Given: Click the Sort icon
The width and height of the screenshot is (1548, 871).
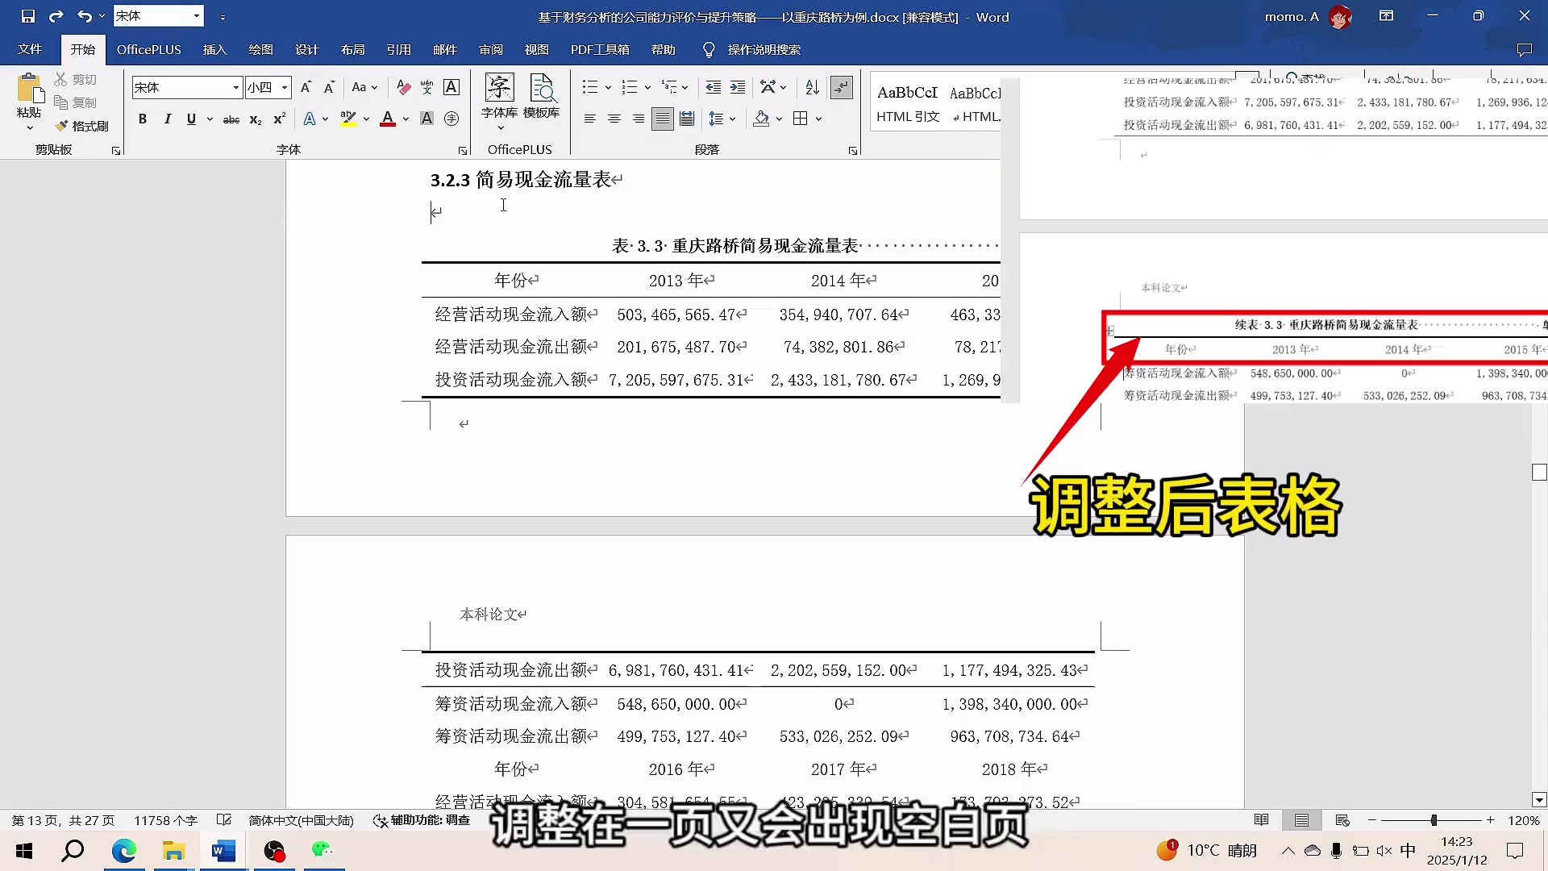Looking at the screenshot, I should click(x=812, y=87).
